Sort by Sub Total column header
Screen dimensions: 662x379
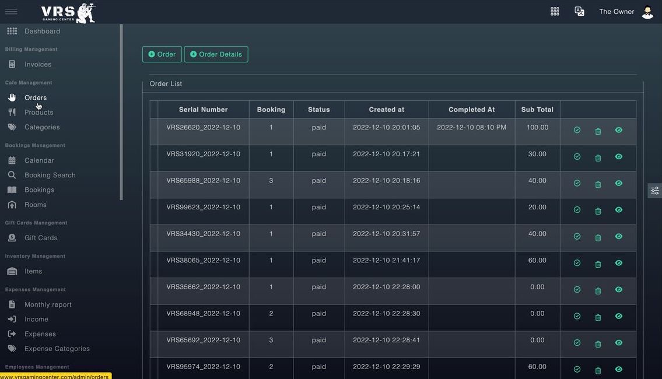tap(537, 109)
